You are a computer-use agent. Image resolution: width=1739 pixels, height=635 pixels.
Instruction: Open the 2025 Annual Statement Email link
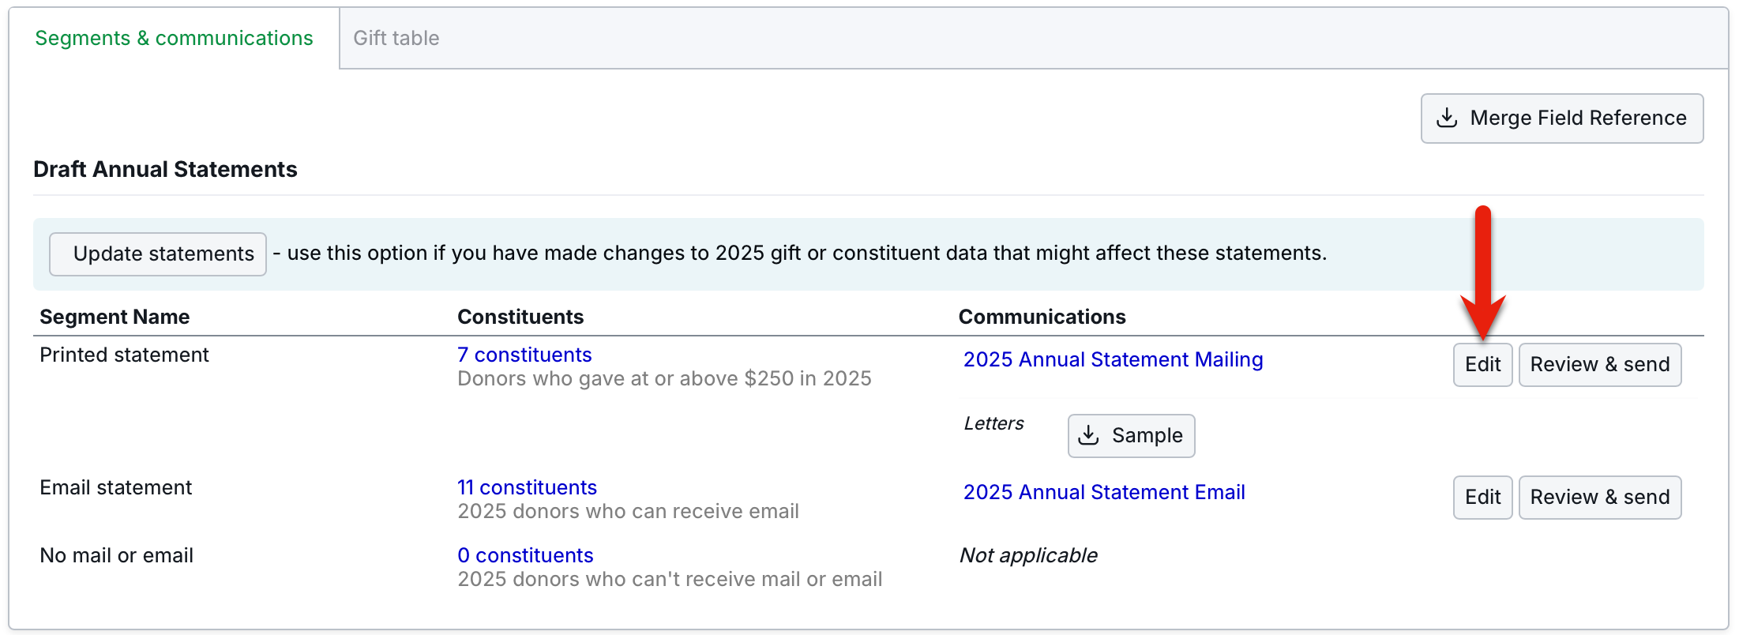1104,492
